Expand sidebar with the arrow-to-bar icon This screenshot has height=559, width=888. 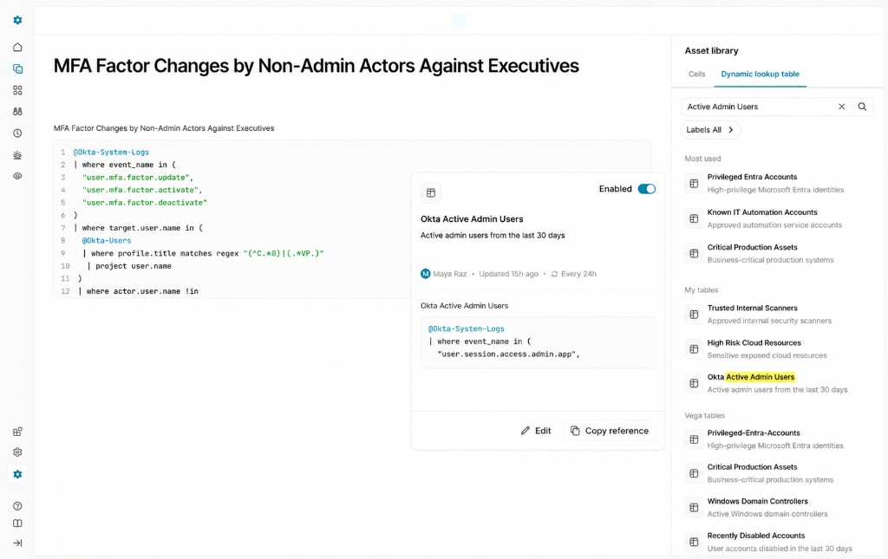(x=17, y=543)
